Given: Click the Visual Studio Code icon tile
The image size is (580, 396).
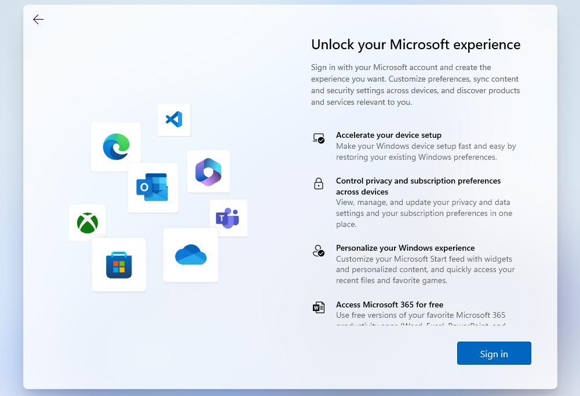Looking at the screenshot, I should point(174,120).
